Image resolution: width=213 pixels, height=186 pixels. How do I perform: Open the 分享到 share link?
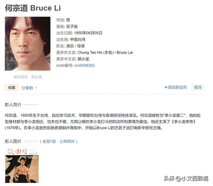point(27,88)
